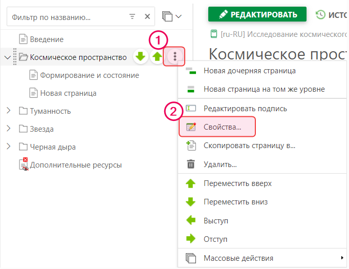Viewport: 349px width, 269px height.
Task: Open Массовые действия submenu
Action: click(263, 258)
